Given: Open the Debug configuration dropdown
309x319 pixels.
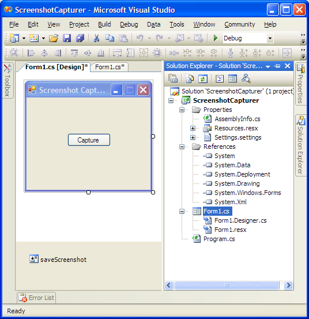Looking at the screenshot, I should pos(270,38).
